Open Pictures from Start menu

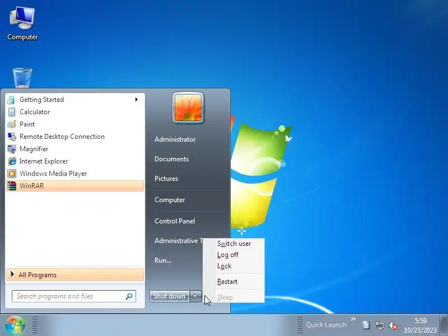pyautogui.click(x=166, y=179)
